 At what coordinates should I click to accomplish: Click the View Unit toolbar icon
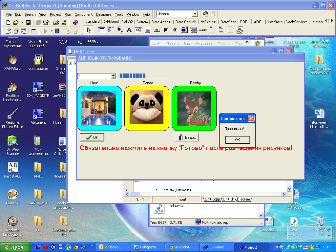click(x=8, y=31)
